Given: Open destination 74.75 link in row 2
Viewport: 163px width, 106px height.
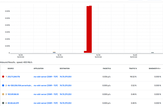Looking at the screenshot, I should point(66,86).
